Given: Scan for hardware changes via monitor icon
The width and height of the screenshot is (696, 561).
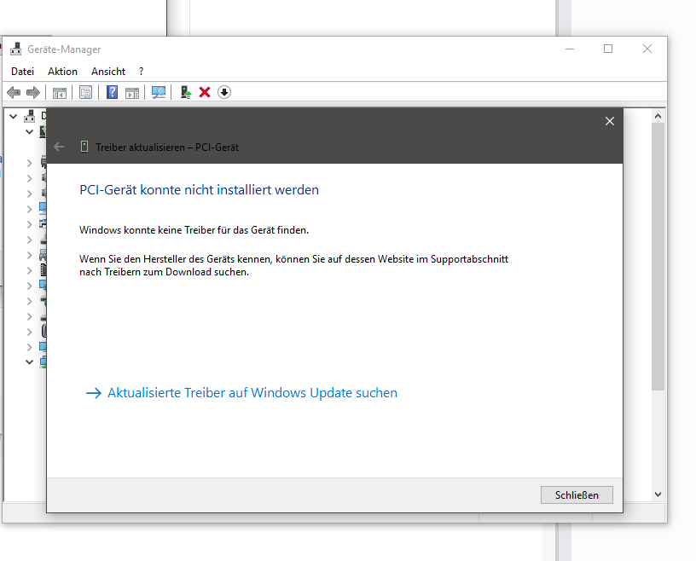Looking at the screenshot, I should coord(159,92).
